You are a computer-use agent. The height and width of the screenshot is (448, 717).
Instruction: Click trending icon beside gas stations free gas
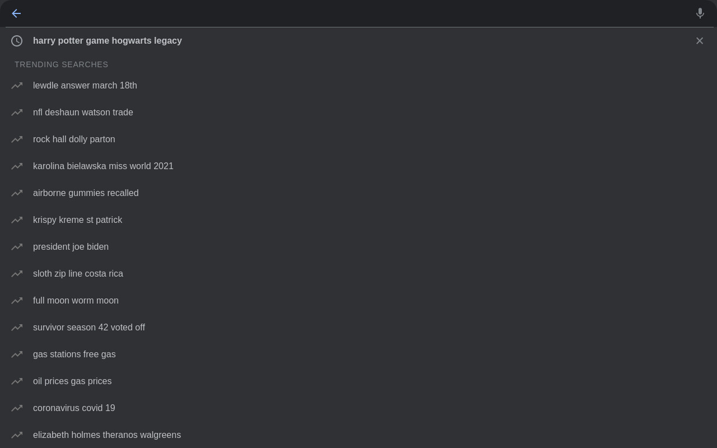pyautogui.click(x=17, y=354)
